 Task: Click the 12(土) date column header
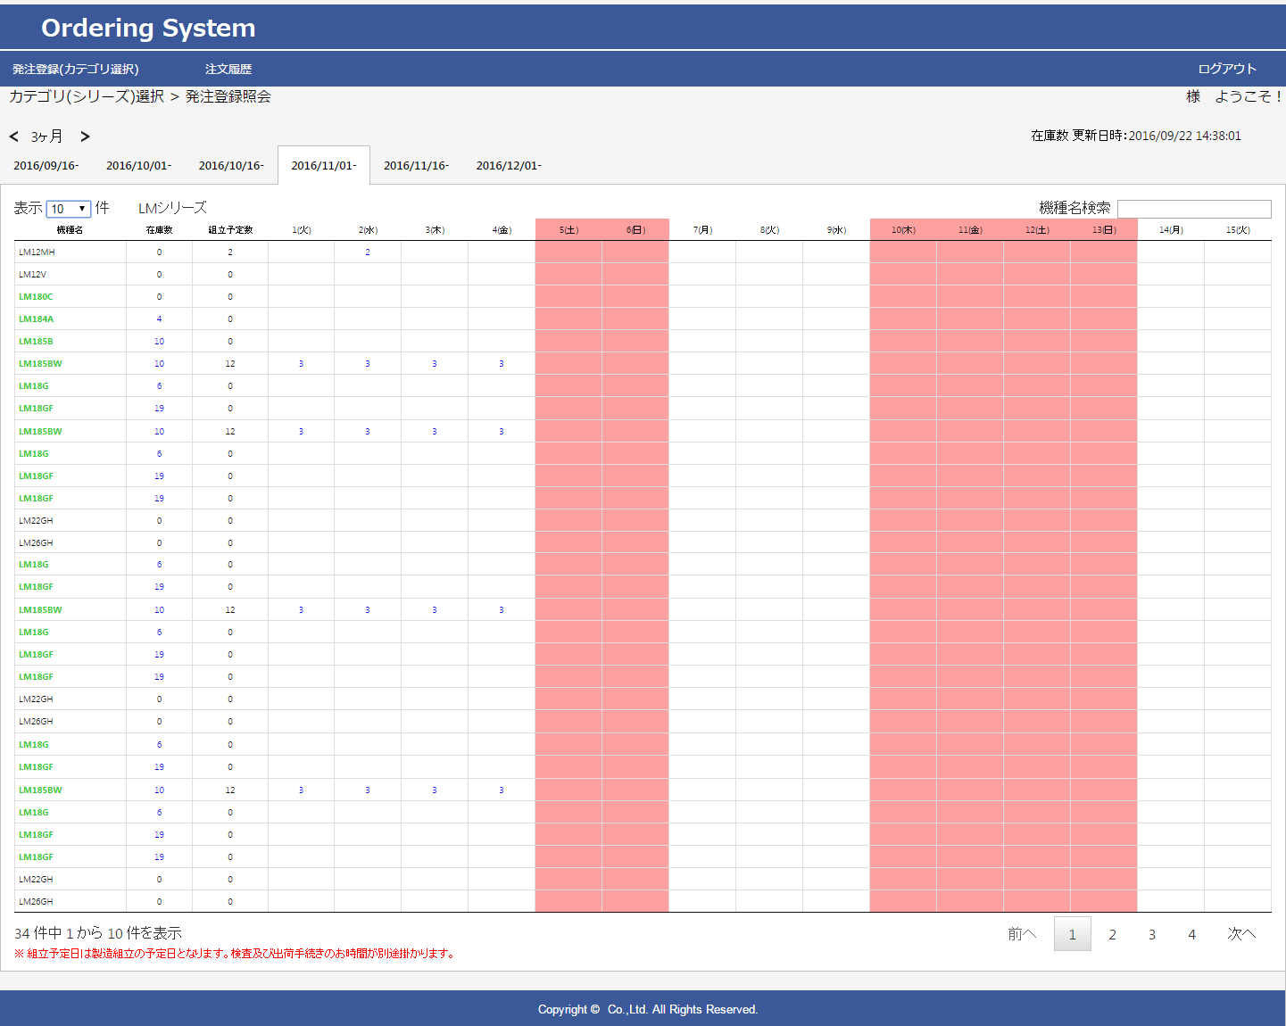coord(1037,230)
